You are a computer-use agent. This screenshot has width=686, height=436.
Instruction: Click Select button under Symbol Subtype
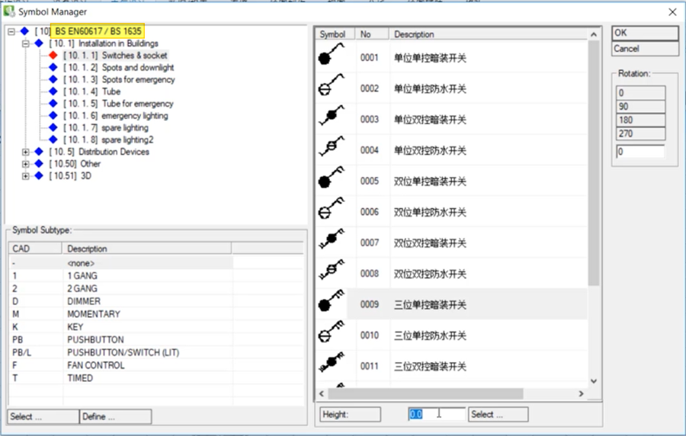(43, 417)
